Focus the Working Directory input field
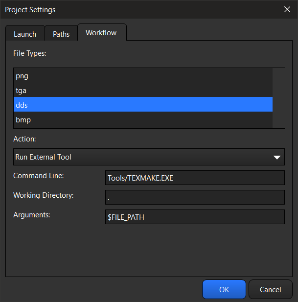The width and height of the screenshot is (298, 302). coord(195,197)
